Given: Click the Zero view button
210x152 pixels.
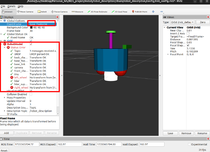Looking at the screenshot, I should point(203,22).
